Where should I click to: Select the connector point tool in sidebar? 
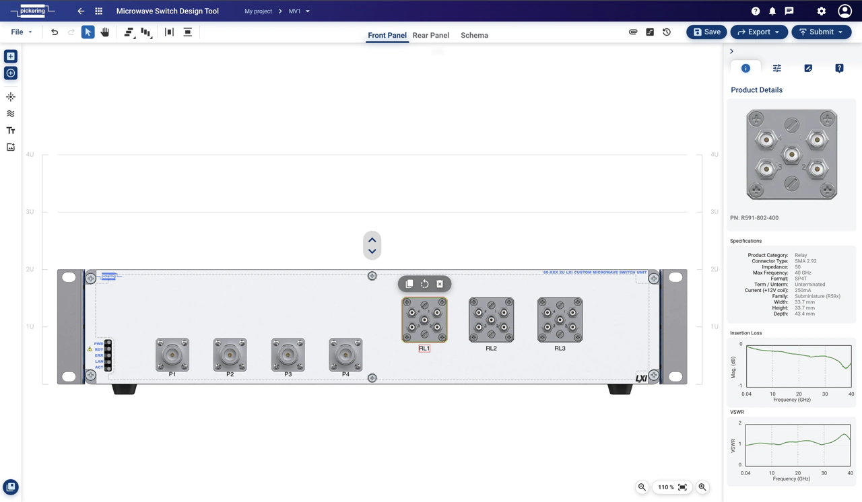coord(11,97)
